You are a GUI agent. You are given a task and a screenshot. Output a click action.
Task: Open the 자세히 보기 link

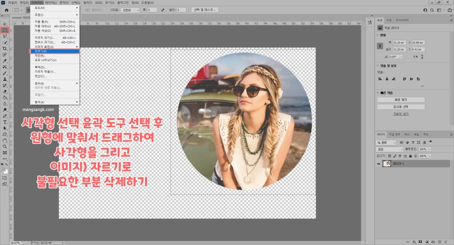point(401,114)
